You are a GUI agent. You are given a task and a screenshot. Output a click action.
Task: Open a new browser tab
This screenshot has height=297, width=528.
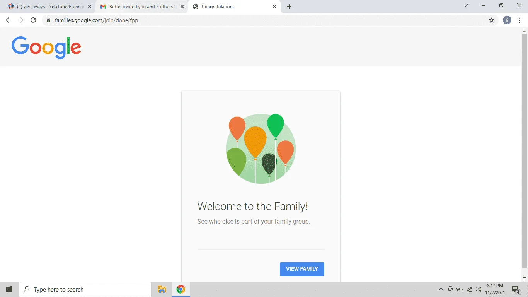[x=289, y=7]
